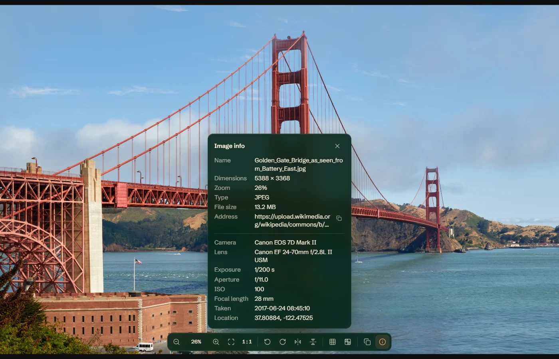Copy the image address URL
Image resolution: width=559 pixels, height=359 pixels.
click(x=339, y=218)
